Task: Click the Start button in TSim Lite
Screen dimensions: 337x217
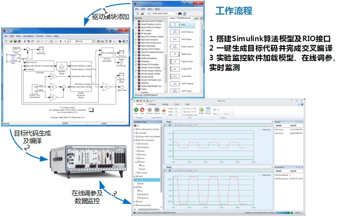Action: pos(136,110)
